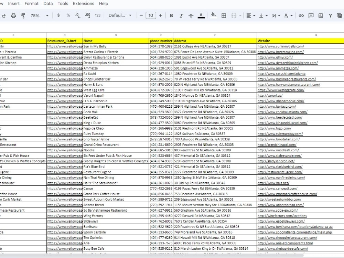Open fill color picker
Screen dimensions: 344x258
[213, 15]
